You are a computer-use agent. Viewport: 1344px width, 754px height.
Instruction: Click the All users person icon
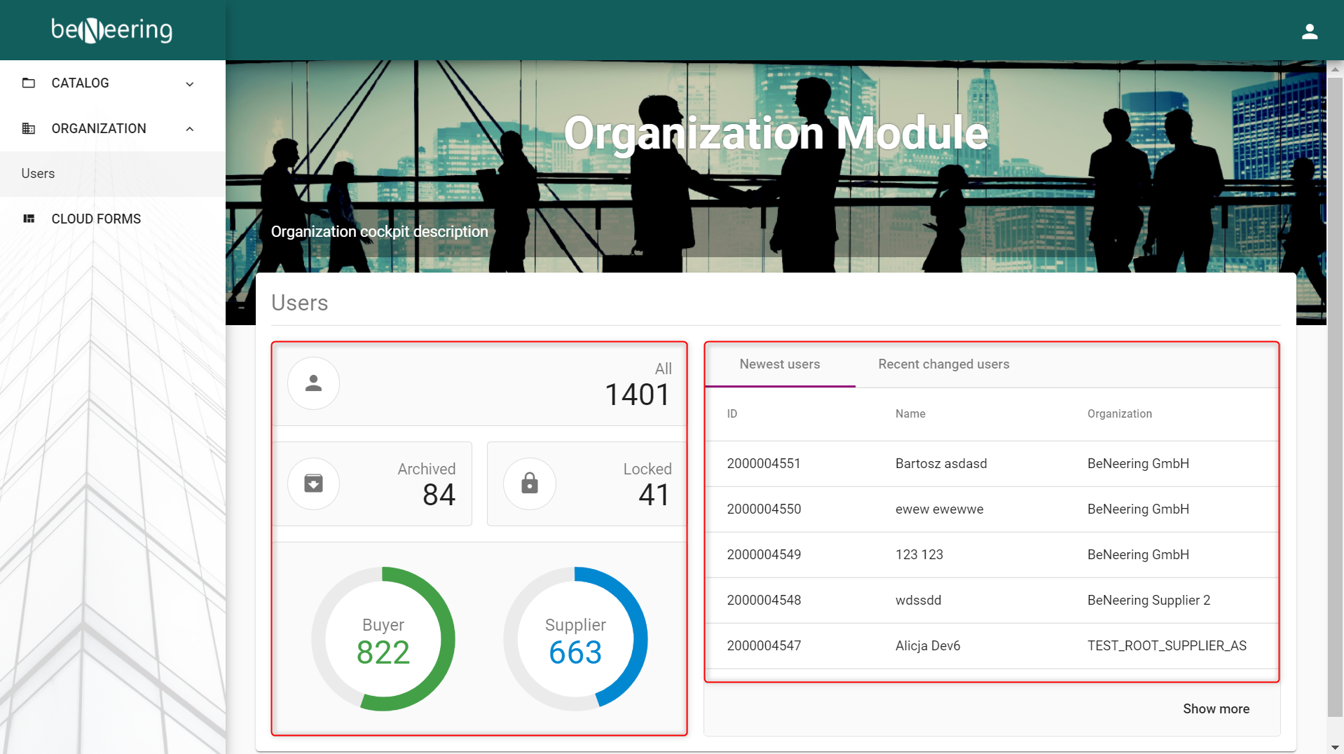(313, 383)
